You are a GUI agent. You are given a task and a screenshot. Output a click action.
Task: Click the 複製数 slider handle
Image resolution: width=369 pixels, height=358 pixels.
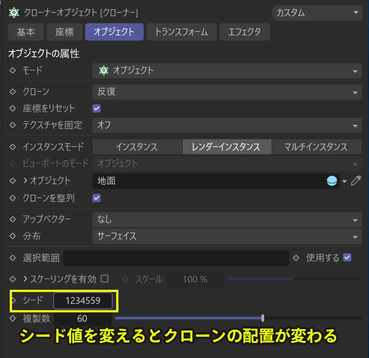(x=263, y=318)
